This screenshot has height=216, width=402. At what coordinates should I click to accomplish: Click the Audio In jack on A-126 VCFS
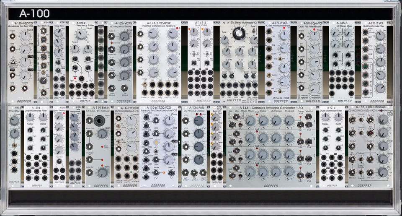(x=111, y=36)
